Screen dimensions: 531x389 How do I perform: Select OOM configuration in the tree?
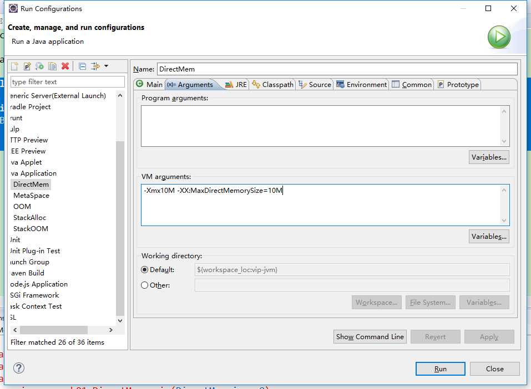pos(22,206)
